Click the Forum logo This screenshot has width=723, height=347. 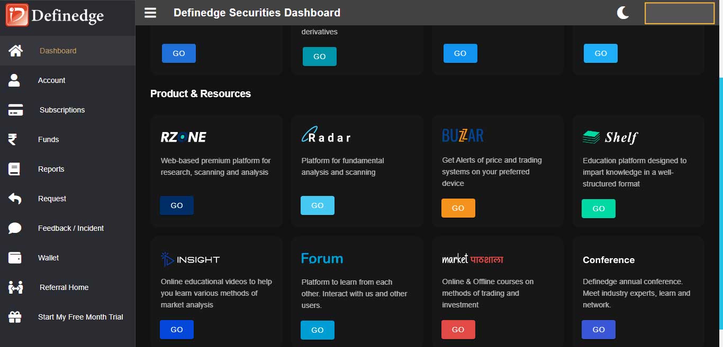tap(322, 259)
